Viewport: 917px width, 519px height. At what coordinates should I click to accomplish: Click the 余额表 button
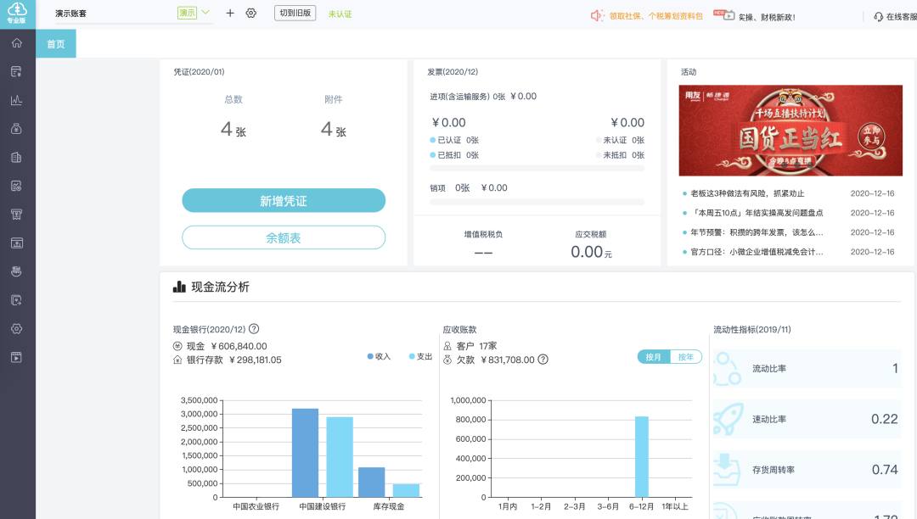[284, 238]
